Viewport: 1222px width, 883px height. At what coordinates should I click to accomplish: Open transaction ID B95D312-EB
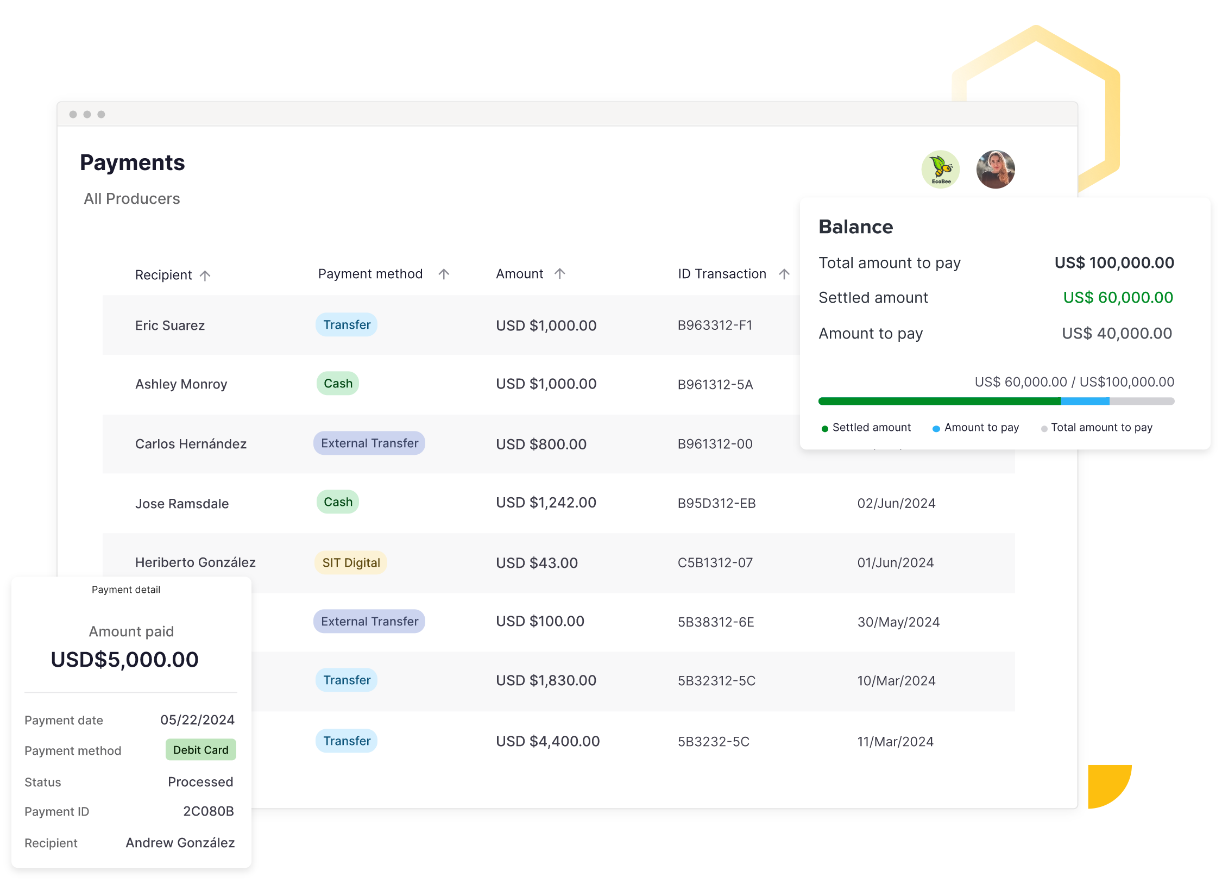point(716,504)
